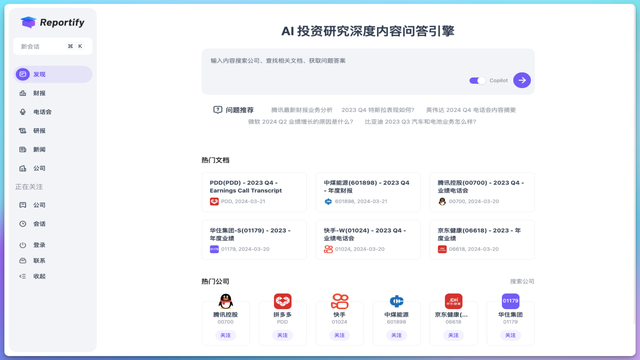640x360 pixels.
Task: Open 电话会 microphone section in the sidebar
Action: coord(42,112)
